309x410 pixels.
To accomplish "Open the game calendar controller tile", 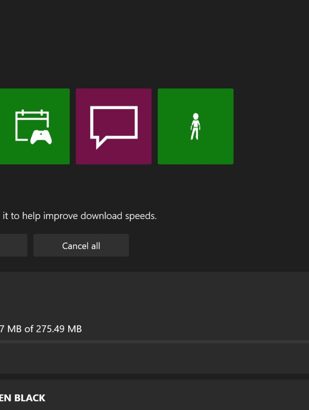I will click(x=35, y=126).
